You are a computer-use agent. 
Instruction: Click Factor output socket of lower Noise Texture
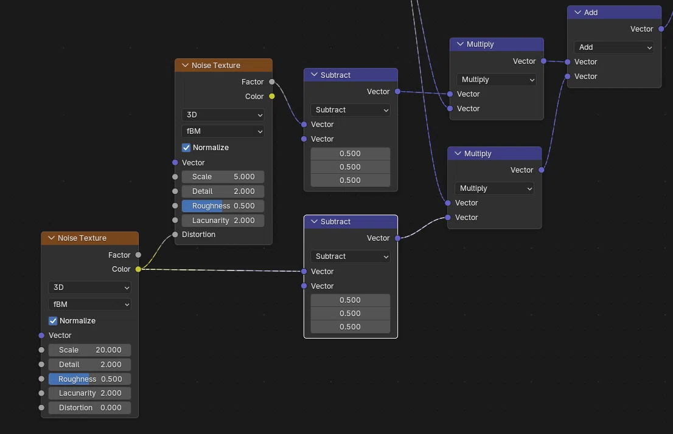[x=138, y=255]
